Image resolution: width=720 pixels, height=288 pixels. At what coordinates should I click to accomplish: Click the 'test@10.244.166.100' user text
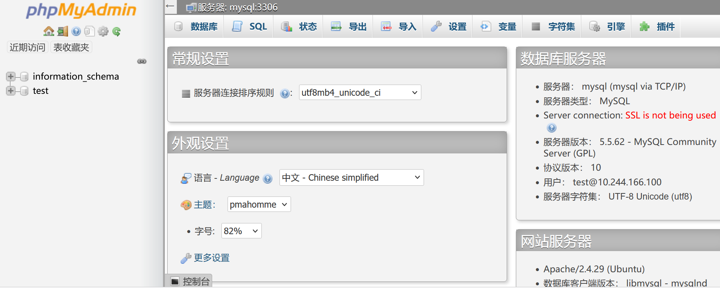[x=617, y=182]
